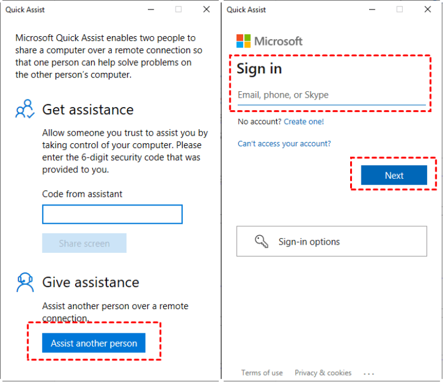The width and height of the screenshot is (443, 382).
Task: Follow the Create one! link
Action: 303,122
